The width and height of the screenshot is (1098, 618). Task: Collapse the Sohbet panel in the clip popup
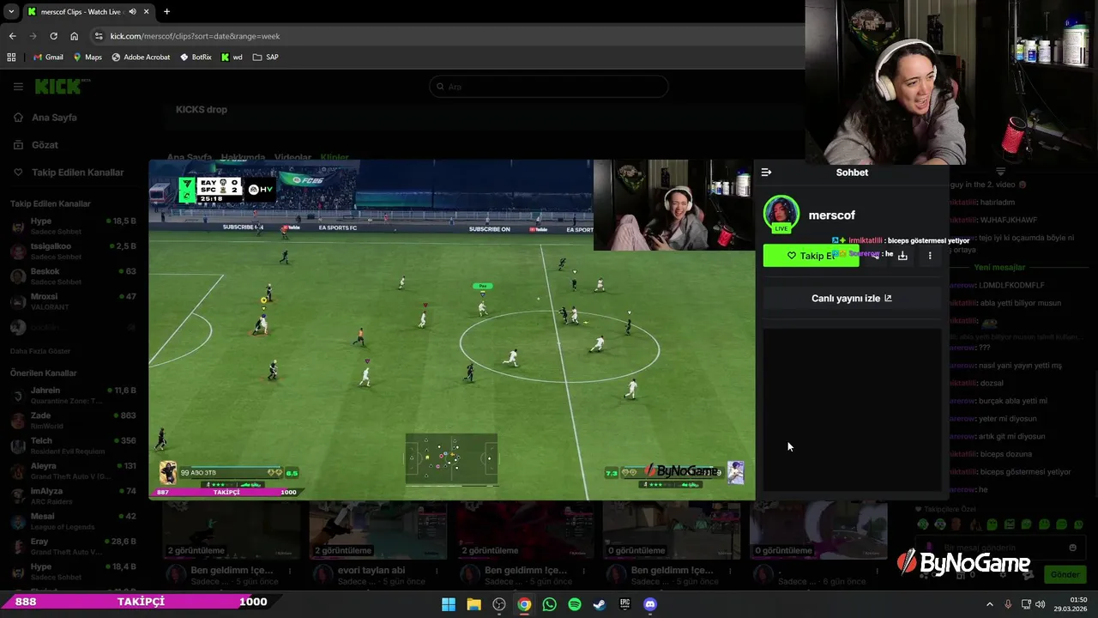766,173
